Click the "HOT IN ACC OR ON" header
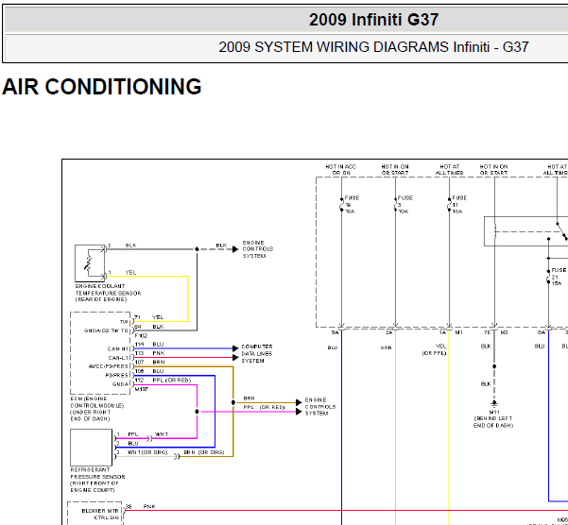Screen dimensions: 568x525 pyautogui.click(x=341, y=170)
